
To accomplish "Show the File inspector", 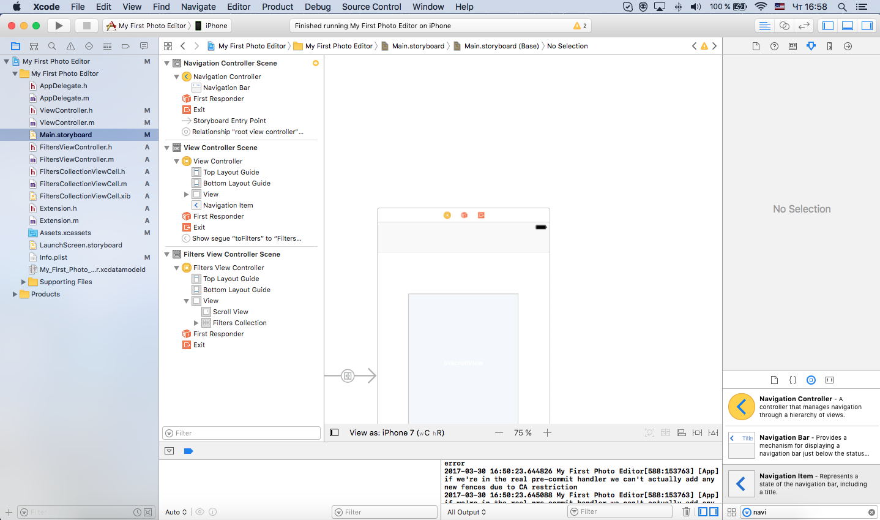I will click(x=756, y=46).
